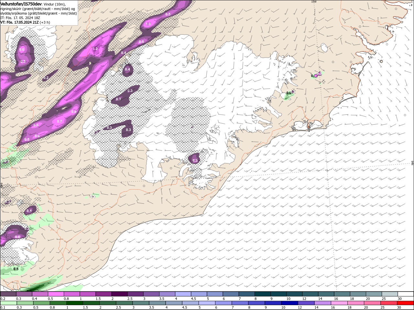Viewport: 414px width, 310px height.
Task: Click the 'VT: Fös. 17.05.2024 21Z' valid time line
Action: [x=25, y=22]
